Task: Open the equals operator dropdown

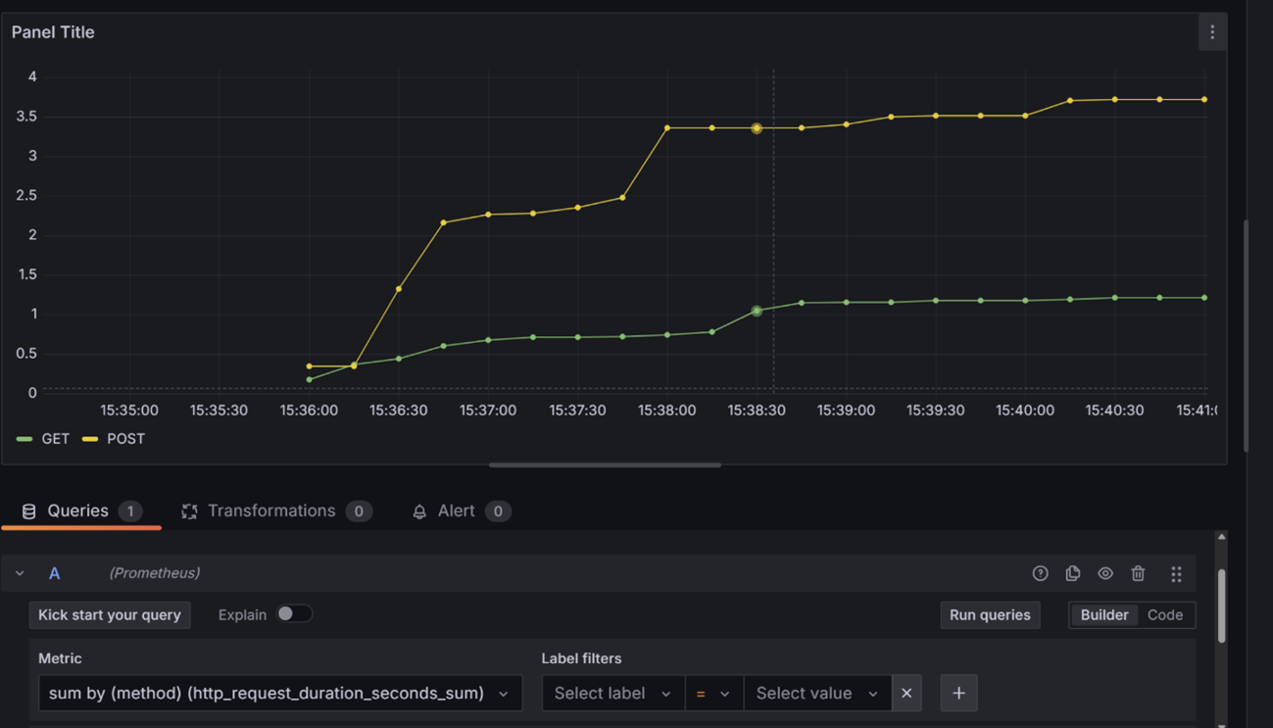Action: point(713,693)
